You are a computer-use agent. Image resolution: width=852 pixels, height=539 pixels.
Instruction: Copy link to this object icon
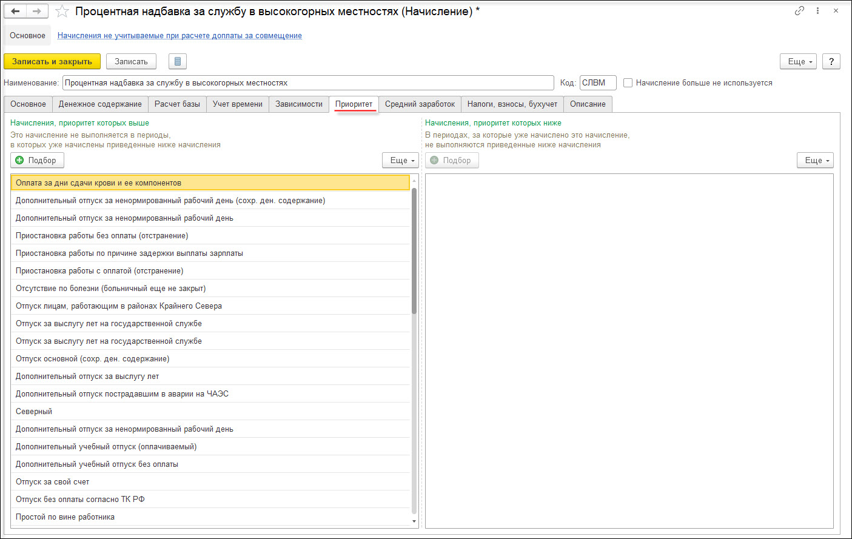tap(799, 11)
